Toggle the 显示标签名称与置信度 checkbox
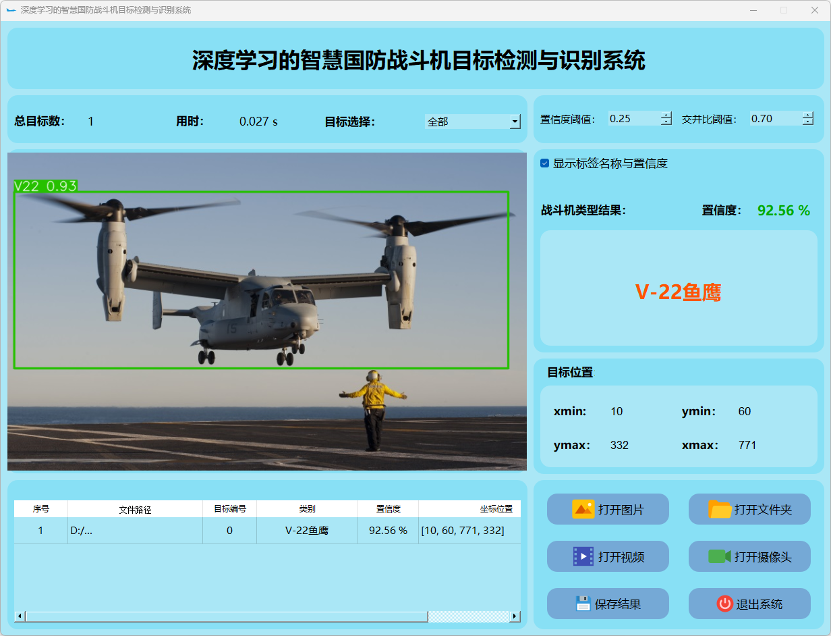 (x=545, y=163)
